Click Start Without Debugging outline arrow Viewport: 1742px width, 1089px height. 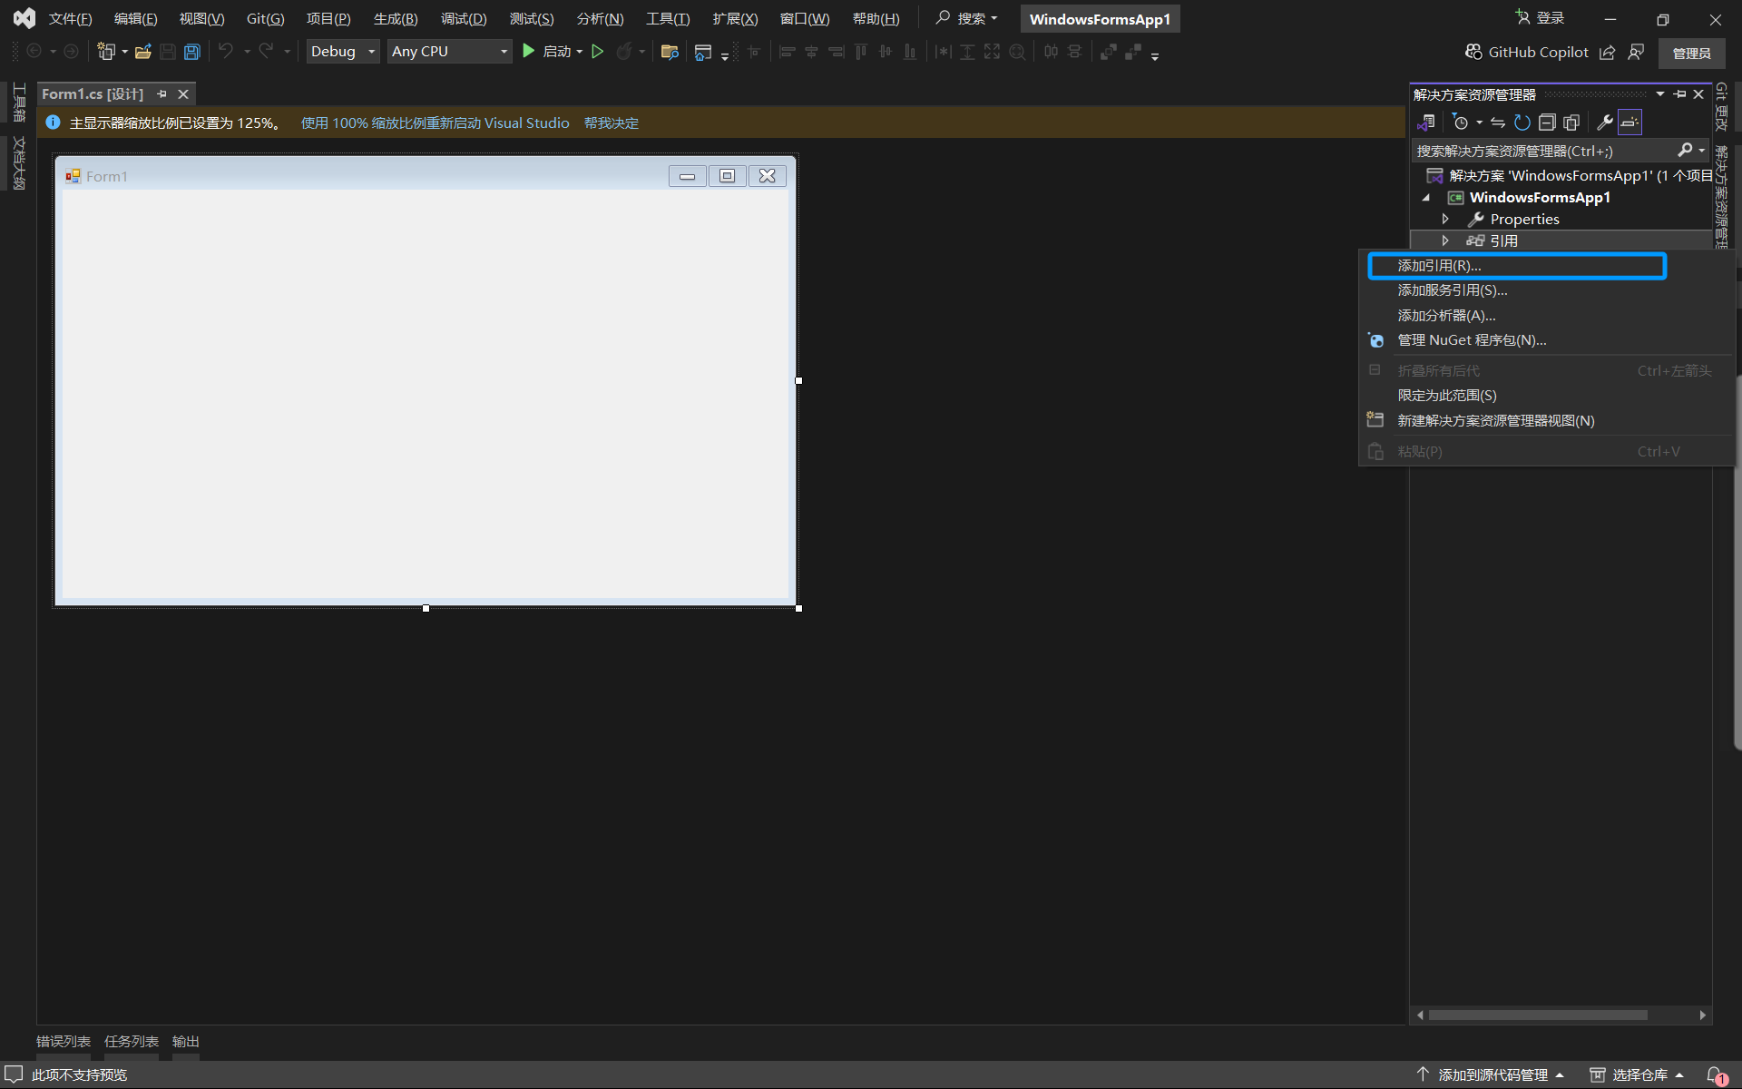[597, 52]
